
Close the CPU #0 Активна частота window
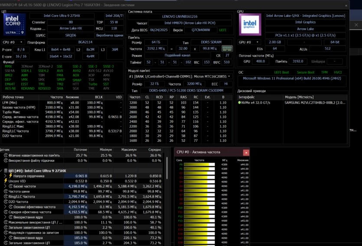pyautogui.click(x=246, y=152)
